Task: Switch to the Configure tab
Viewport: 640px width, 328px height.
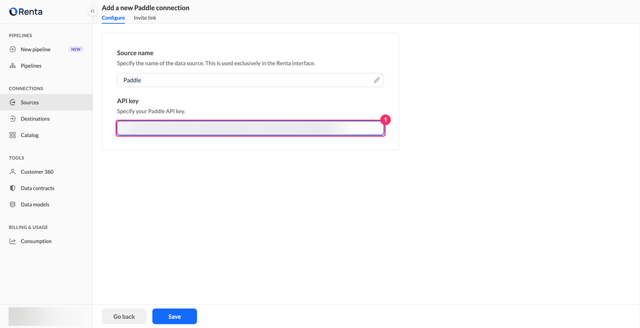Action: pyautogui.click(x=113, y=18)
